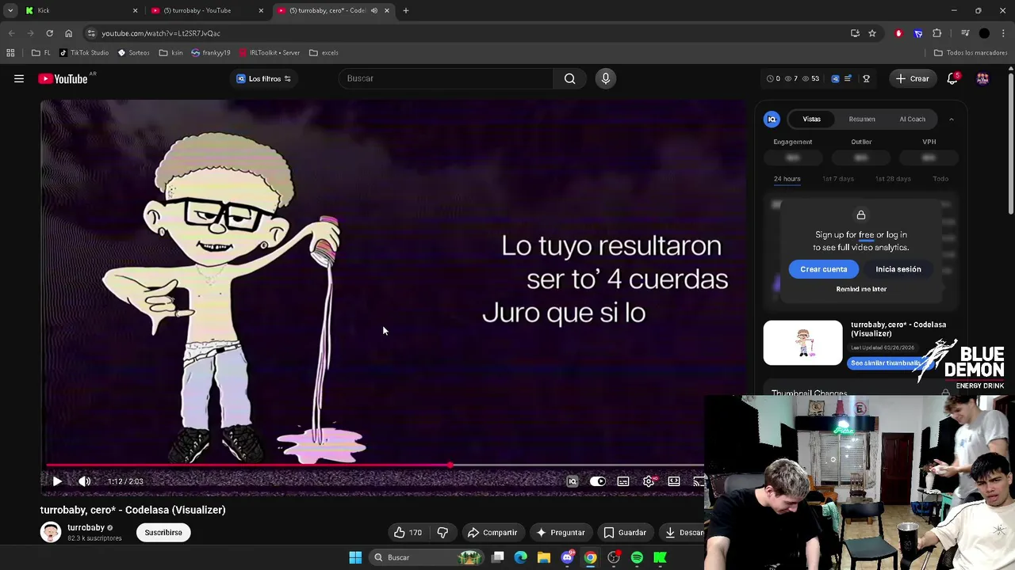
Task: Click the vidIQ logo badge in header stats bar
Action: point(835,78)
